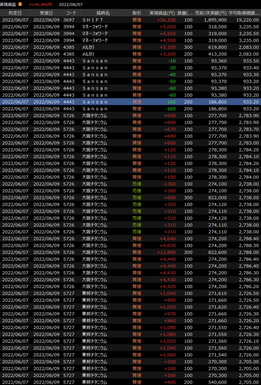Click the highlighted Sansan row
The image size is (261, 385).
pyautogui.click(x=130, y=102)
